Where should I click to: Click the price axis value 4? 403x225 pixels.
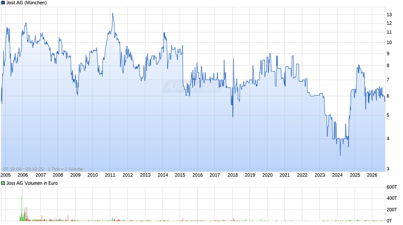(388, 139)
